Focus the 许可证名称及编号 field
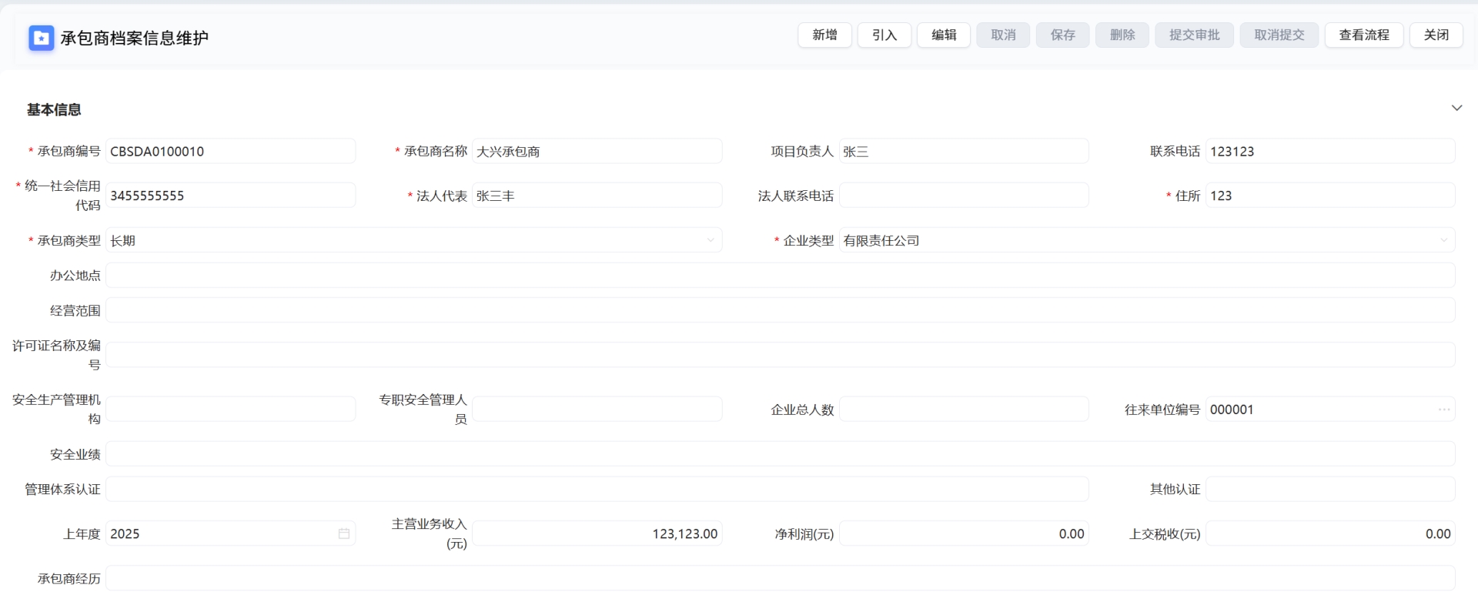This screenshot has width=1478, height=592. click(781, 355)
